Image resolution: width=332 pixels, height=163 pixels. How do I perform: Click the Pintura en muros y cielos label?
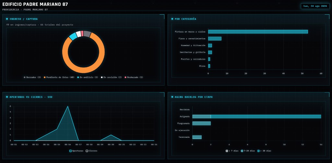pos(190,32)
